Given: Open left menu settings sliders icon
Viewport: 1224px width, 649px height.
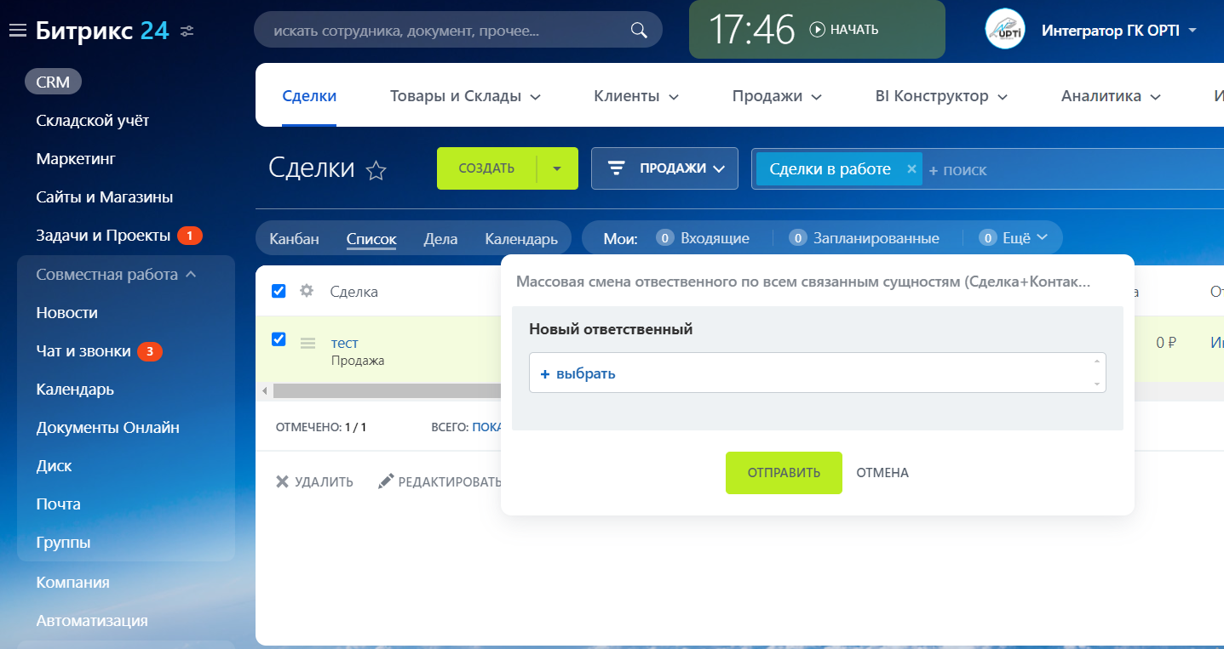Looking at the screenshot, I should (187, 31).
